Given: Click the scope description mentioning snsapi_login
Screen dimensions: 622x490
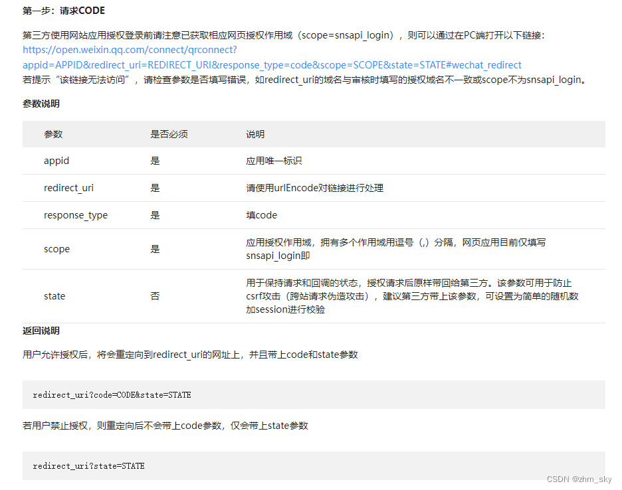Looking at the screenshot, I should click(396, 249).
